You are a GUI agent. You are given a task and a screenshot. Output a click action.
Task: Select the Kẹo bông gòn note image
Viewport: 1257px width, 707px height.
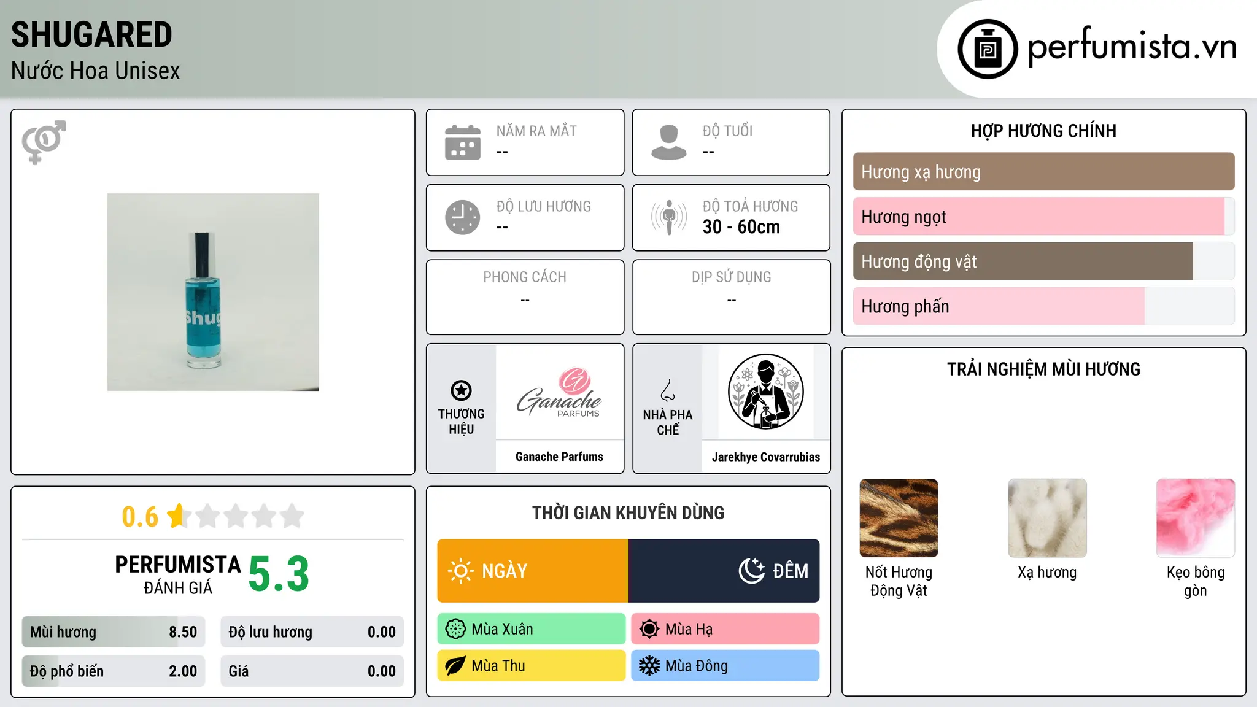pos(1196,518)
